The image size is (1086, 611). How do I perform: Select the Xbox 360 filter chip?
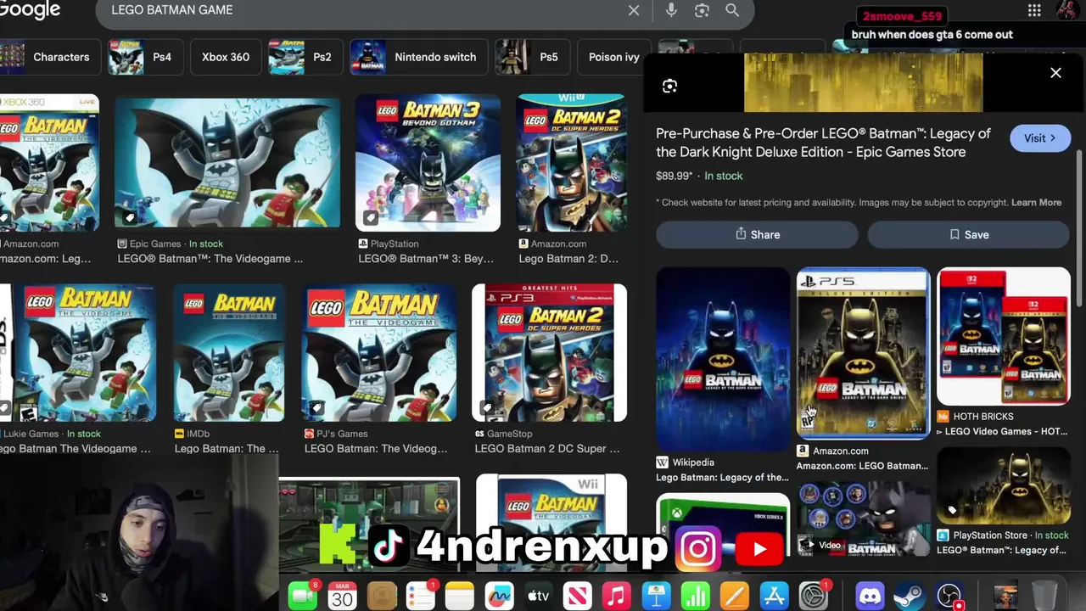tap(226, 57)
